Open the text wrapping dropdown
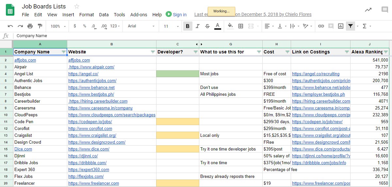Viewport: 392px width, 187px height. click(294, 26)
